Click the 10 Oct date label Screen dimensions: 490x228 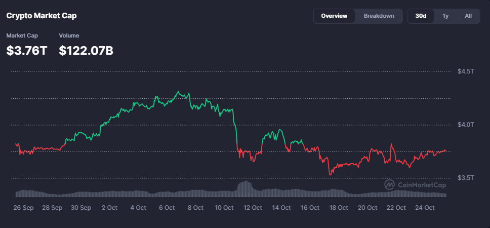pos(224,208)
